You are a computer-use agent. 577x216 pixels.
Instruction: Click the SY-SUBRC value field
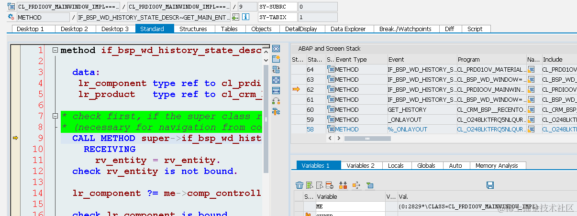(x=317, y=7)
